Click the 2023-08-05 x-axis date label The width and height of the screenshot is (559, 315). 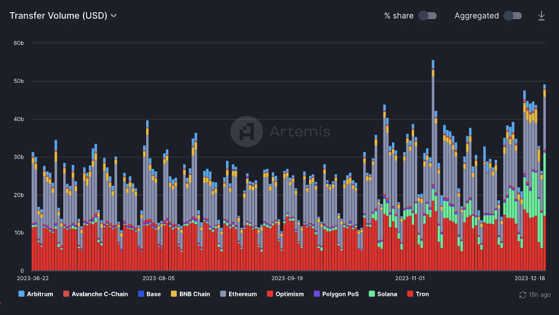[159, 278]
